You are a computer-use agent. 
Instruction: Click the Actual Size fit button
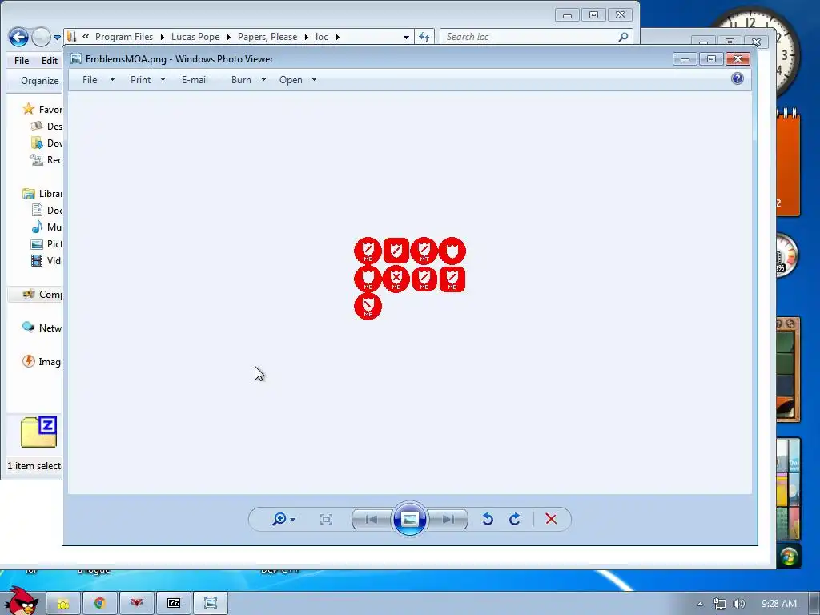click(x=327, y=519)
